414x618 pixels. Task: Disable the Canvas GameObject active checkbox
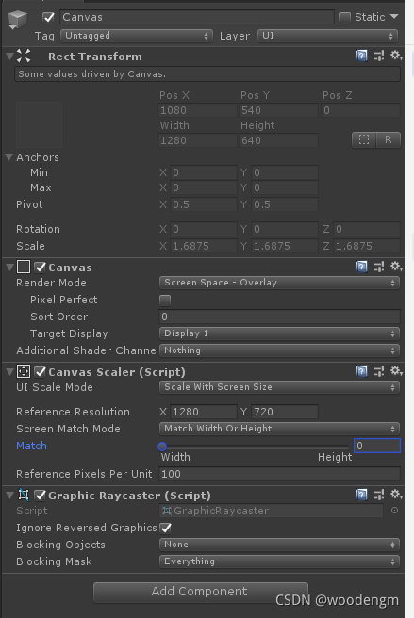click(48, 18)
